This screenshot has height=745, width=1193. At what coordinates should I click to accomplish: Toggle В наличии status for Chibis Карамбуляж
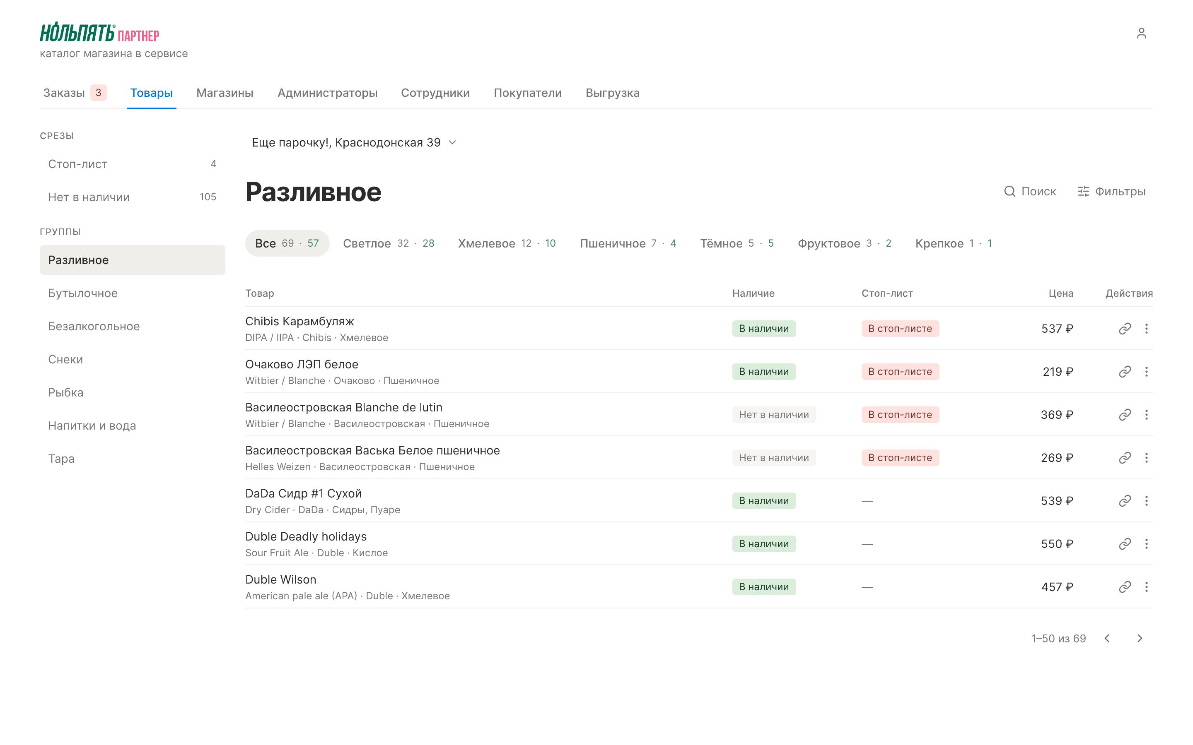763,329
